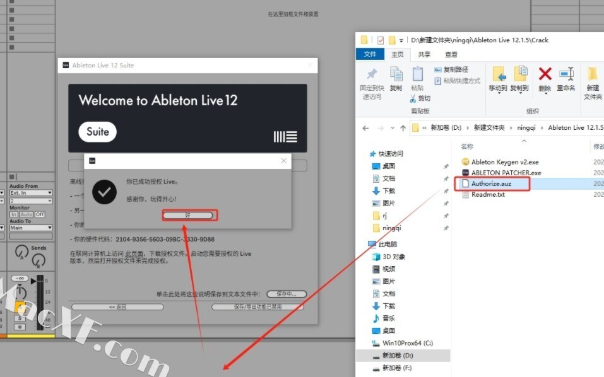Open 3D 对象 under 此电脑
Screen dimensions: 604x377
389,257
